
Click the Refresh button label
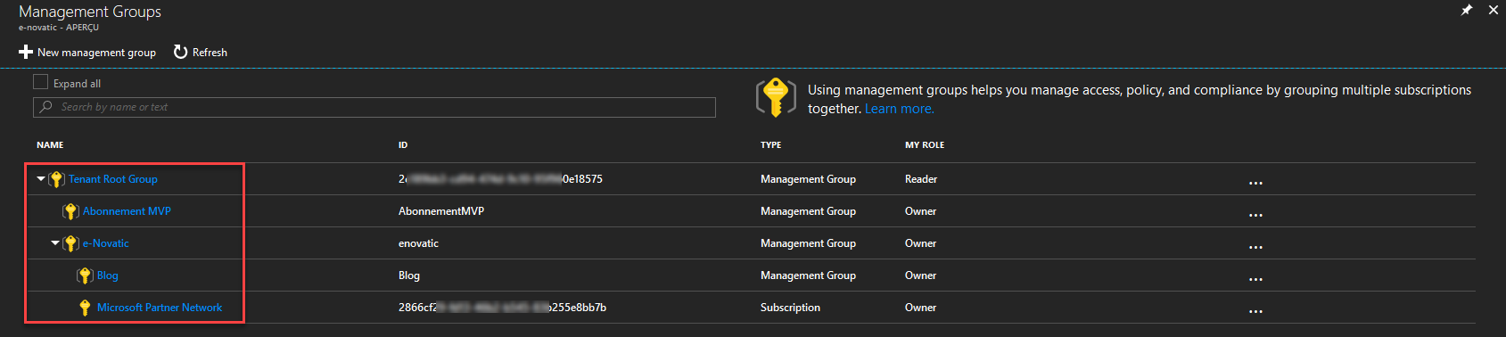210,53
